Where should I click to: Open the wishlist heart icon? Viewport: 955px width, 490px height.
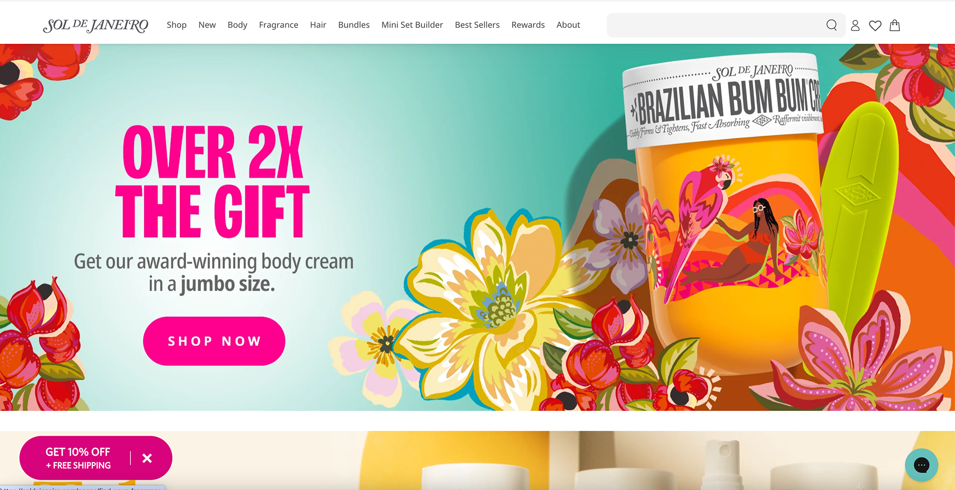875,25
